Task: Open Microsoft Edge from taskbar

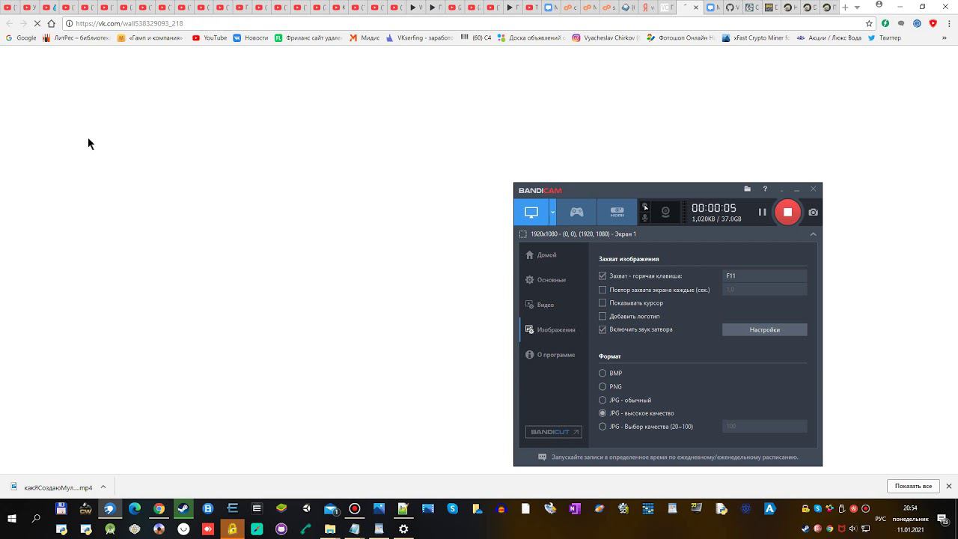Action: tap(135, 509)
